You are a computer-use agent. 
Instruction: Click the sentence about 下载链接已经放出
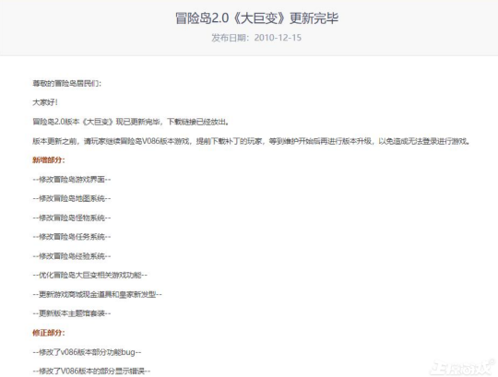pos(131,122)
